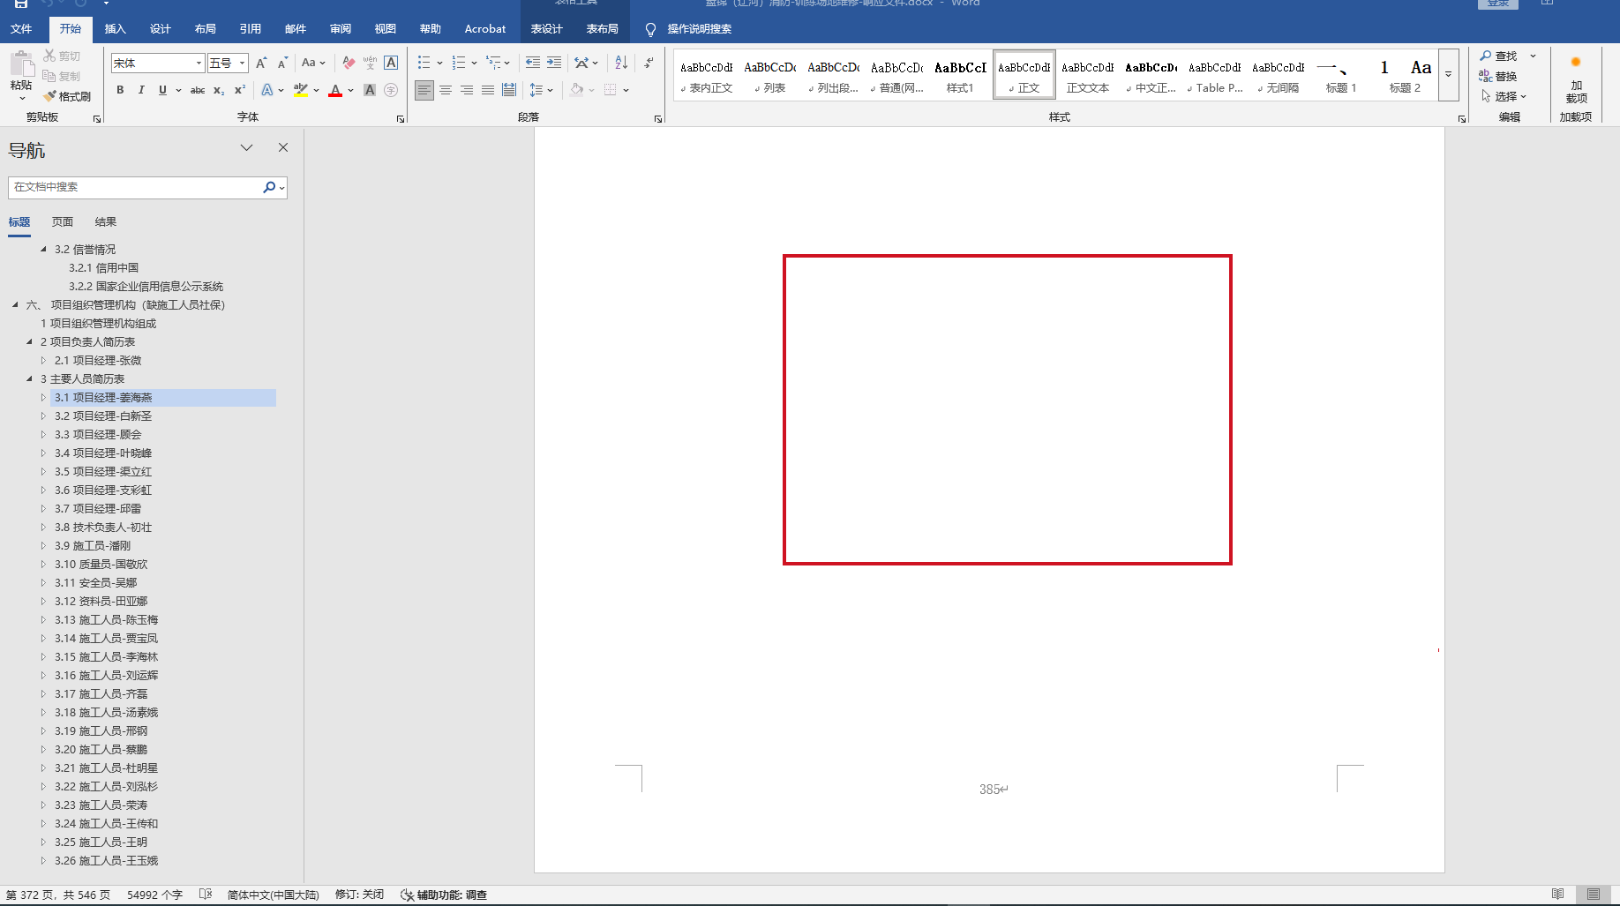Apply character shading (grey A) icon
1620x906 pixels.
coord(370,90)
